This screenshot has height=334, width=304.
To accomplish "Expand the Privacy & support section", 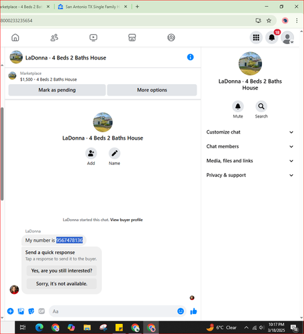I will click(x=250, y=175).
